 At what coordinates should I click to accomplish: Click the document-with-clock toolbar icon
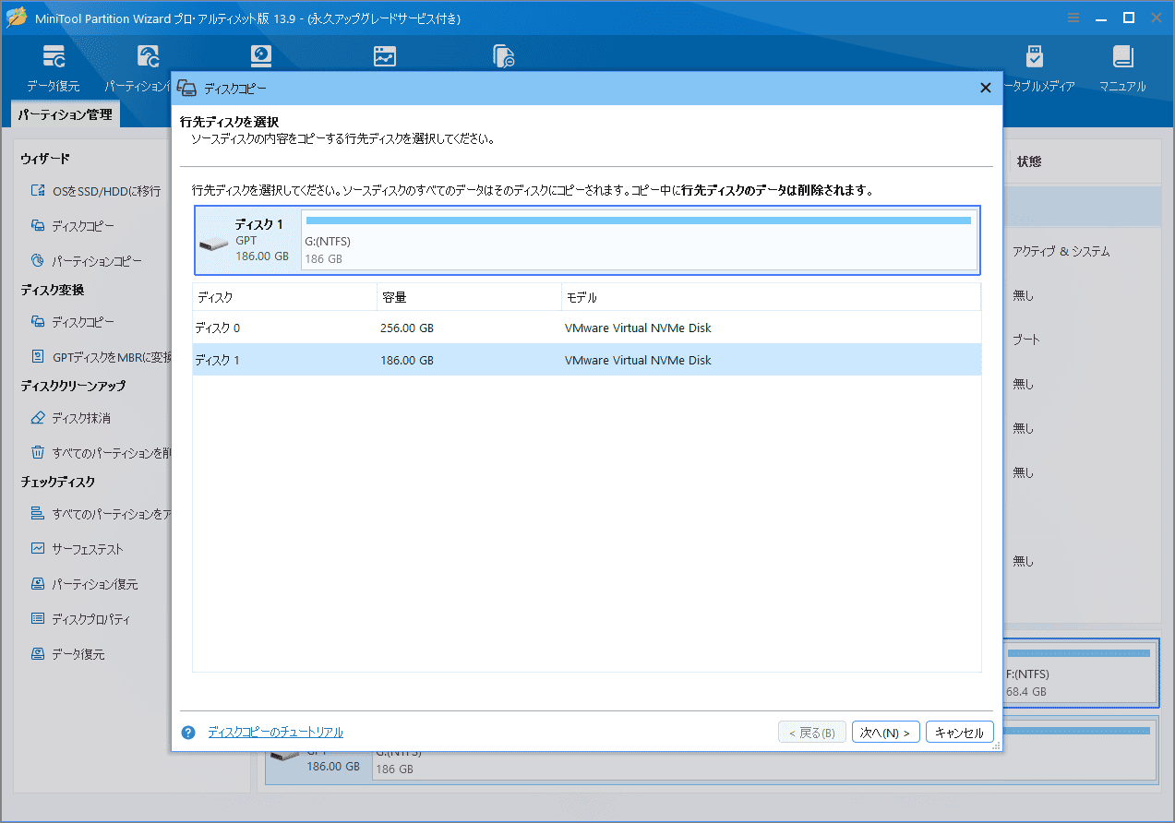tap(504, 56)
